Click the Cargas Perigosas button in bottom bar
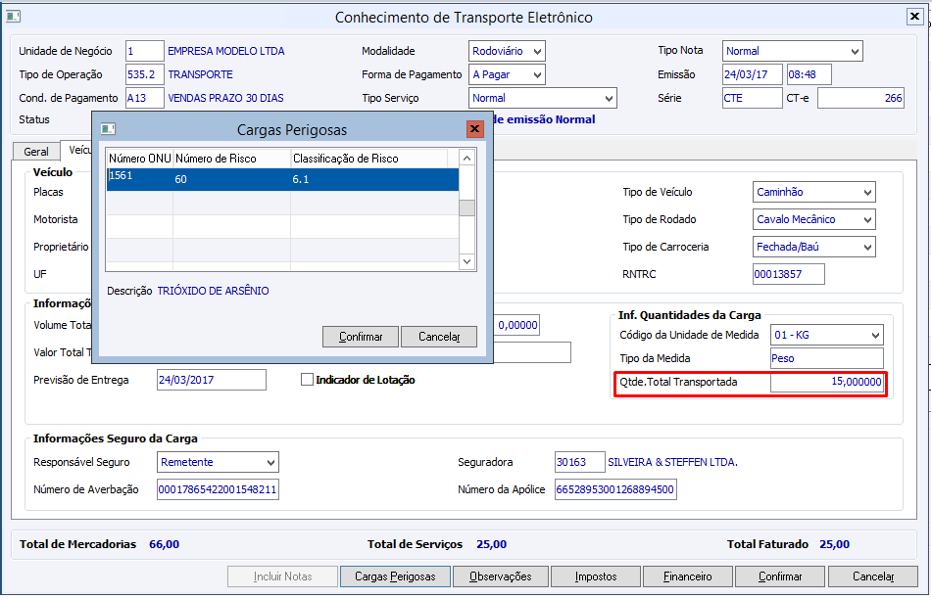This screenshot has height=599, width=932. [395, 576]
